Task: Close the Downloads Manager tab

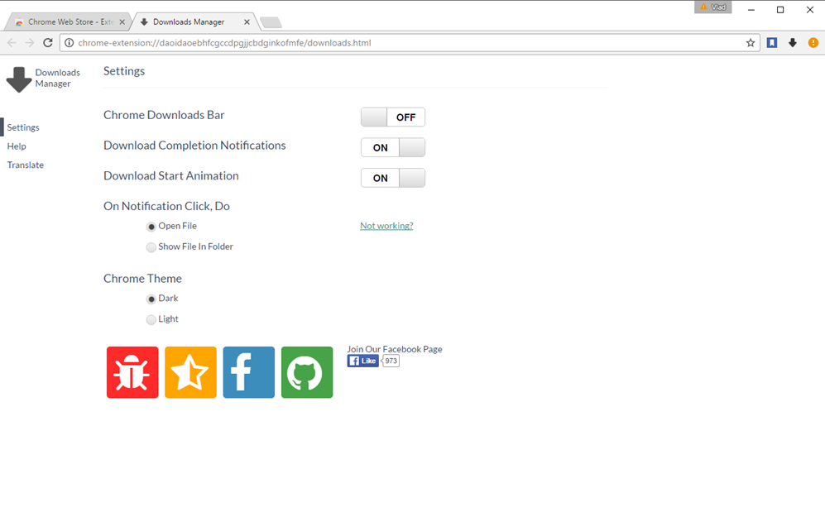Action: pyautogui.click(x=247, y=22)
